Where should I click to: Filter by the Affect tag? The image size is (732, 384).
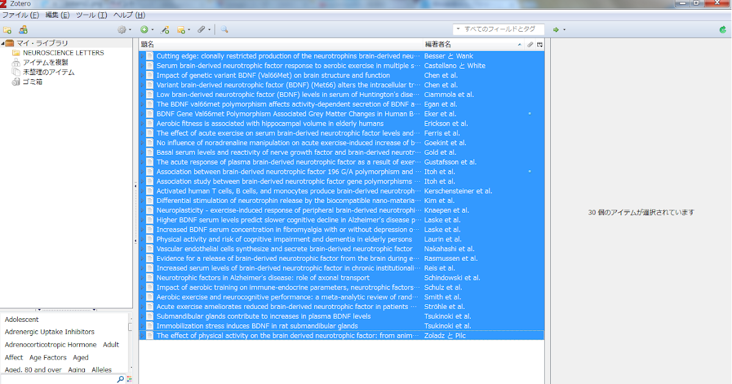[14, 358]
